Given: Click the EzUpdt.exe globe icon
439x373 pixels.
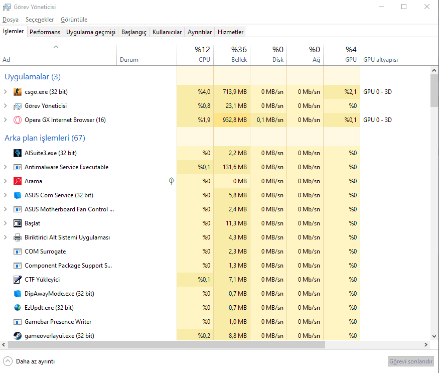Looking at the screenshot, I should pyautogui.click(x=18, y=308).
